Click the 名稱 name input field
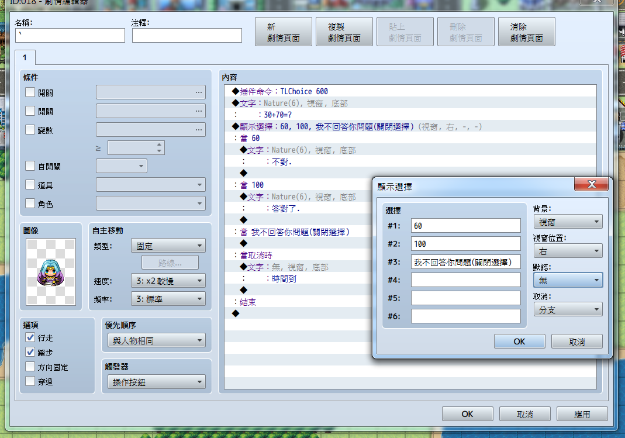Image resolution: width=625 pixels, height=438 pixels. point(70,36)
